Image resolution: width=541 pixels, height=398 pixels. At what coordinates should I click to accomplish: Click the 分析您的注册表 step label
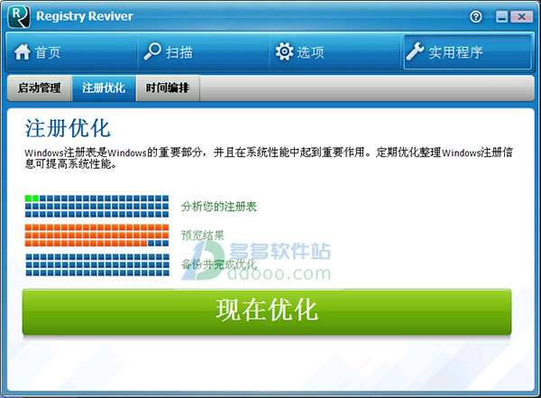click(x=219, y=207)
